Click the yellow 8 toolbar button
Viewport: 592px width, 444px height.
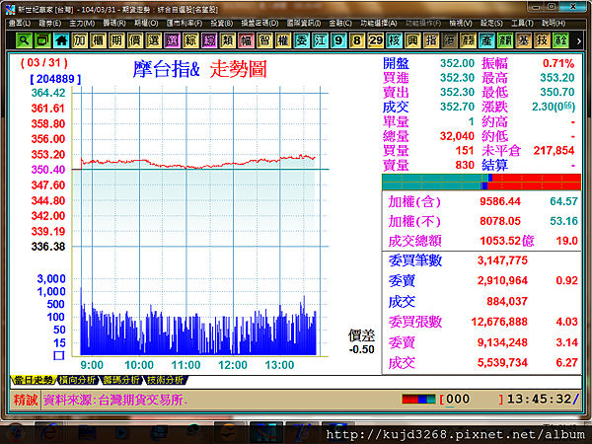click(357, 40)
